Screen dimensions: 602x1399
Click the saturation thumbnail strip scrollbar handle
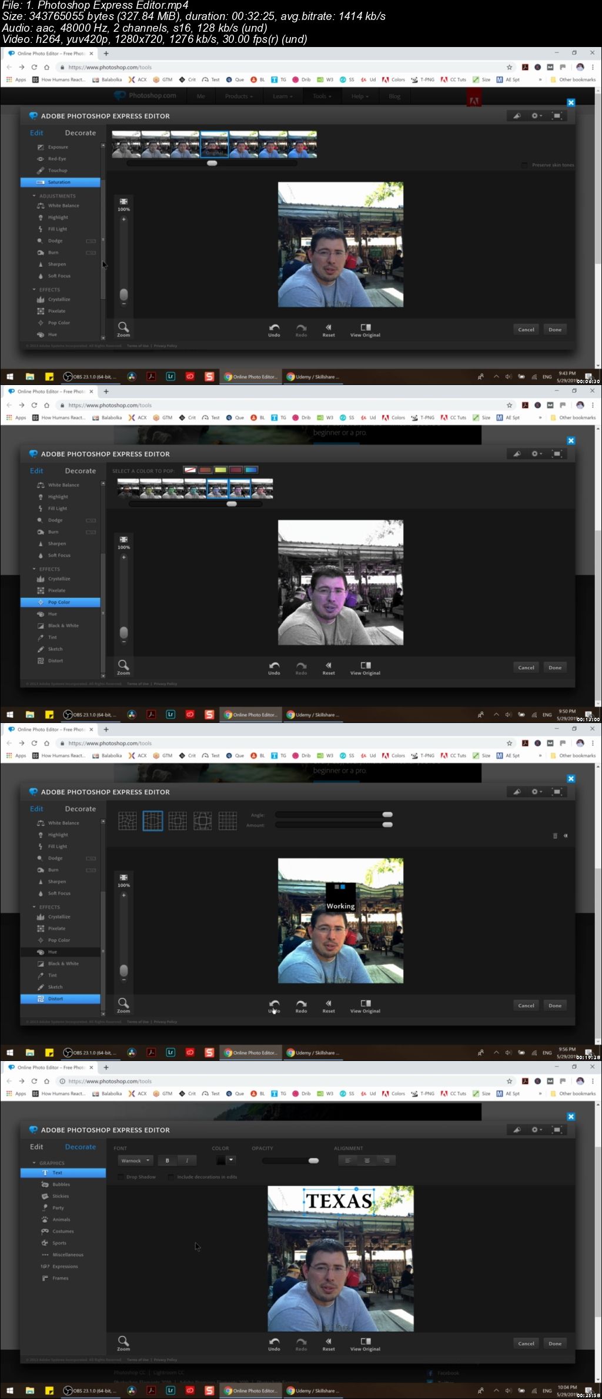click(x=212, y=163)
